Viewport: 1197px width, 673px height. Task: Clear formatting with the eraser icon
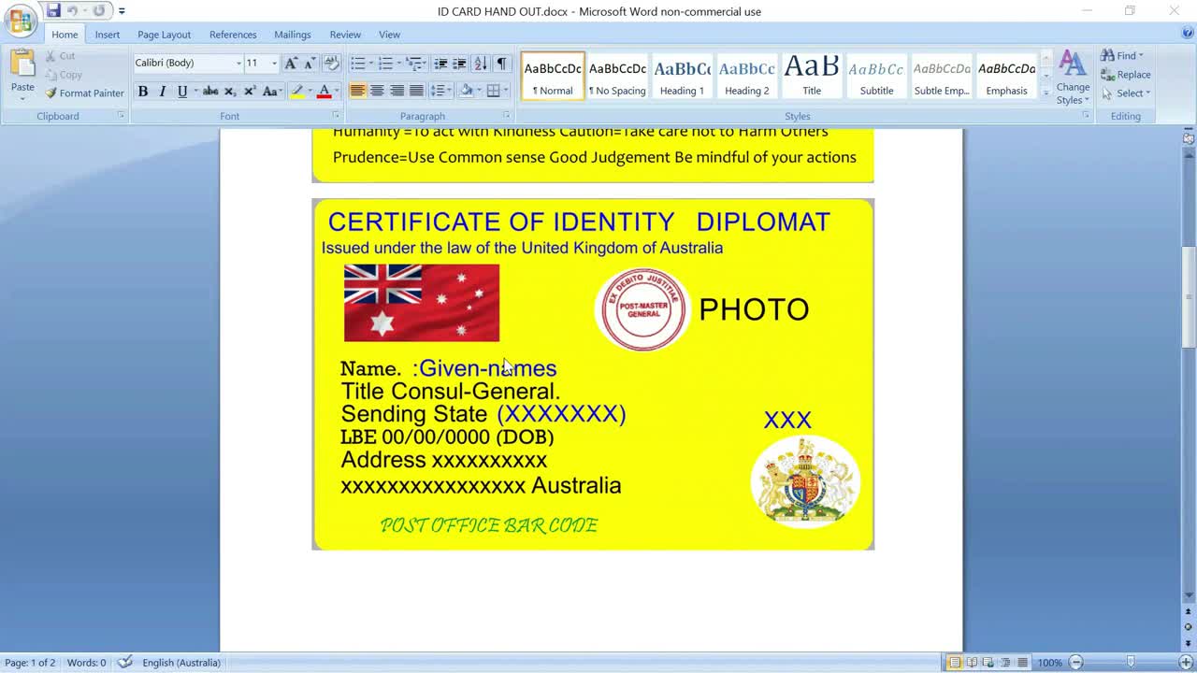click(x=331, y=63)
